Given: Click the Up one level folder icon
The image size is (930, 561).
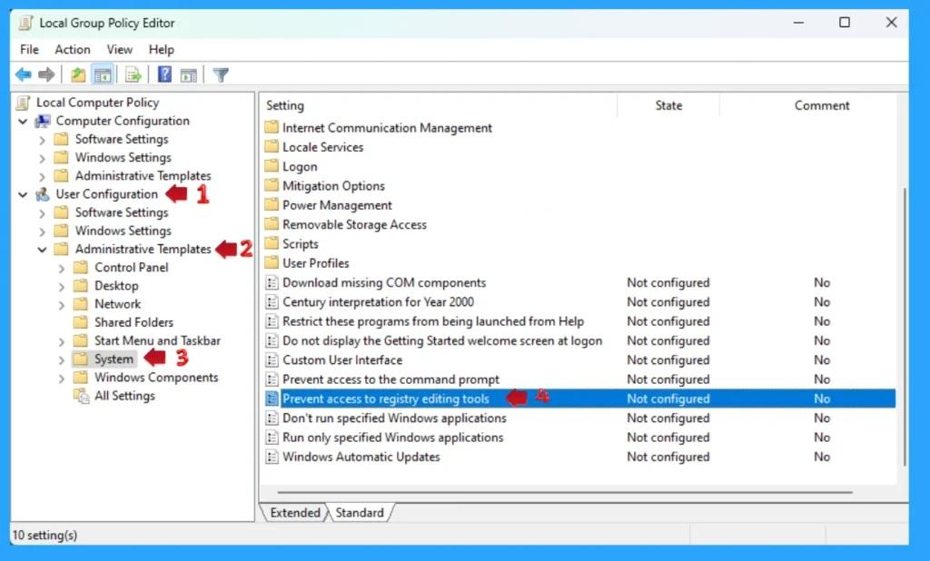Looking at the screenshot, I should pyautogui.click(x=79, y=75).
